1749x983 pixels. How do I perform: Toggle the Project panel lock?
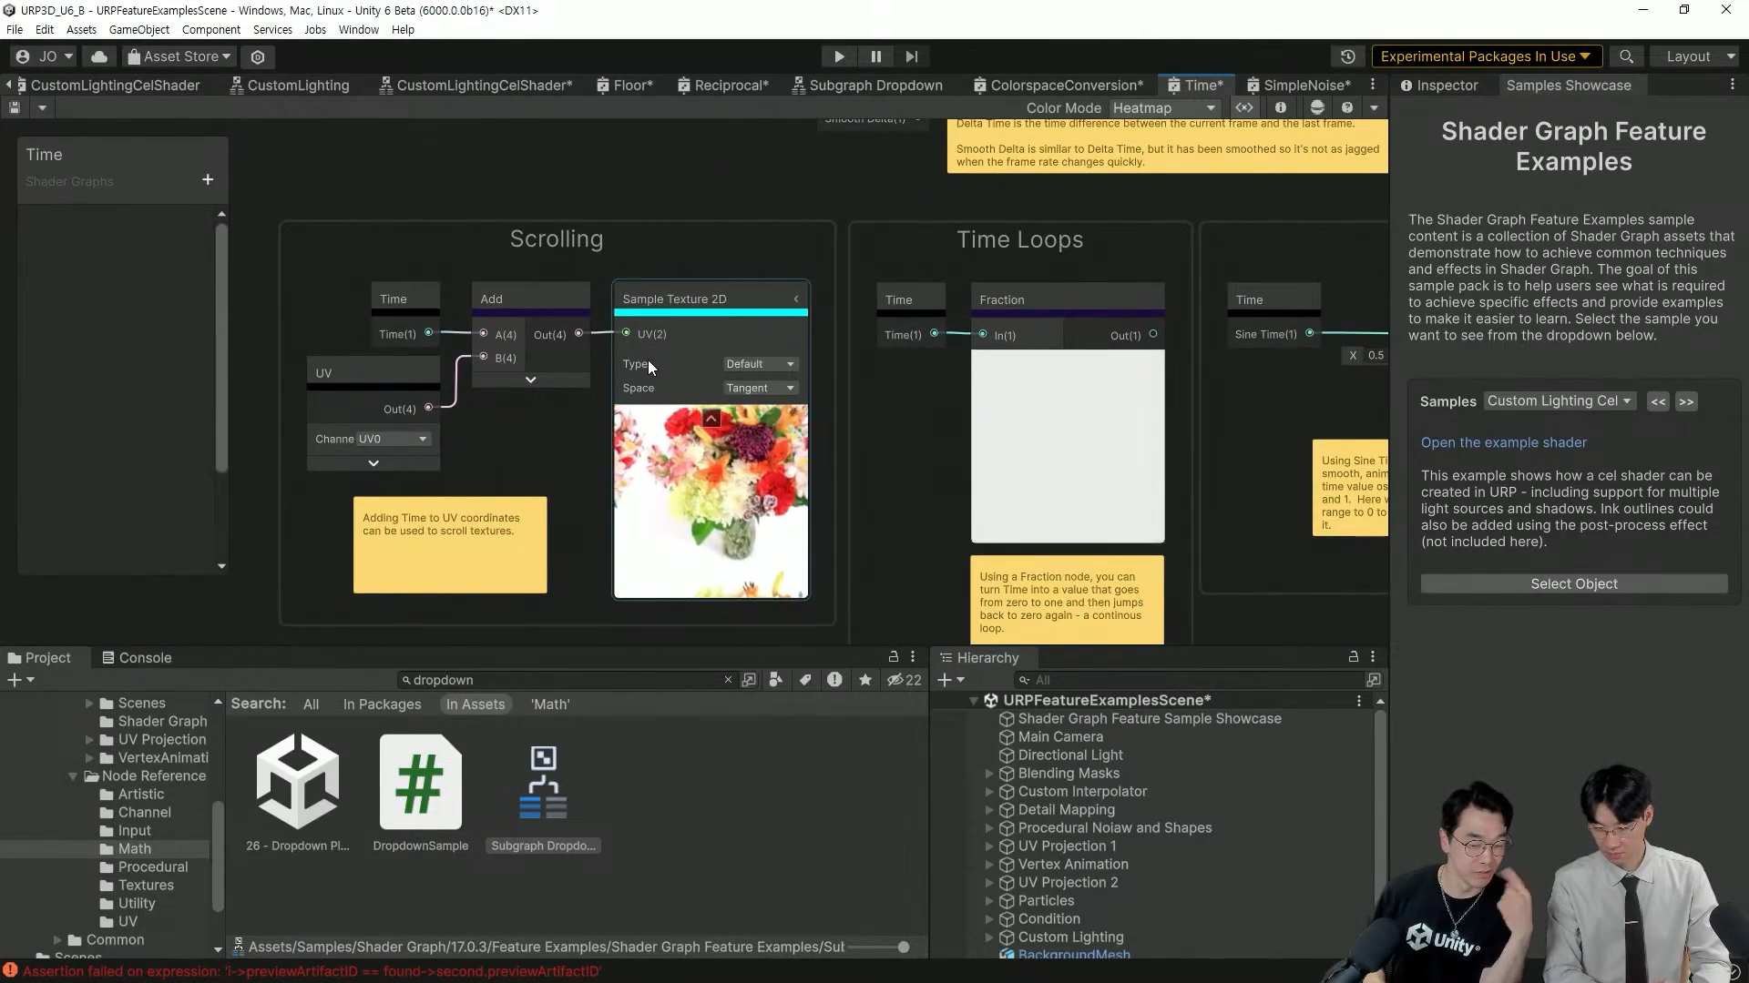click(x=894, y=656)
